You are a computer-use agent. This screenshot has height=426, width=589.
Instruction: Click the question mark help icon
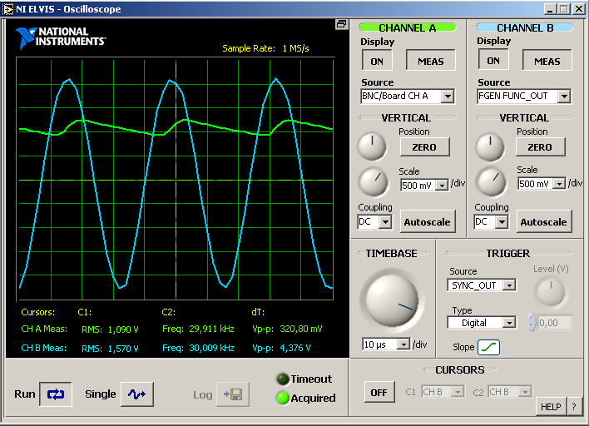573,407
